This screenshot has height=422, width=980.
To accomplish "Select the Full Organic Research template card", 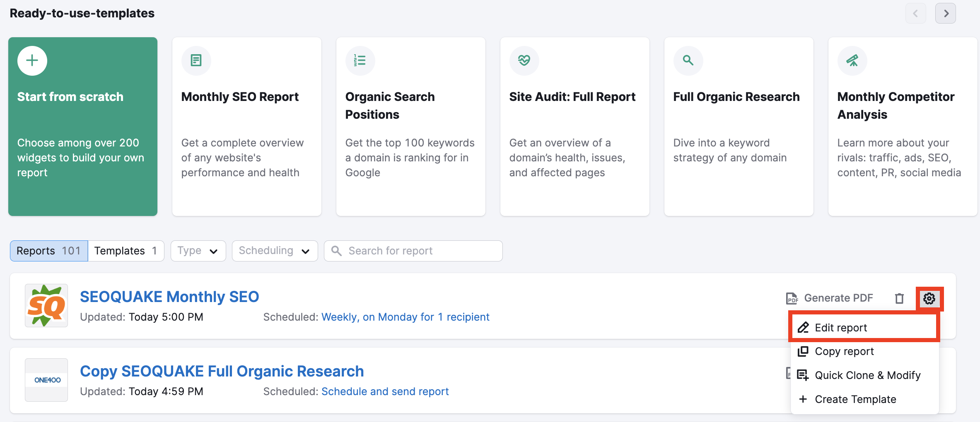I will pos(739,127).
